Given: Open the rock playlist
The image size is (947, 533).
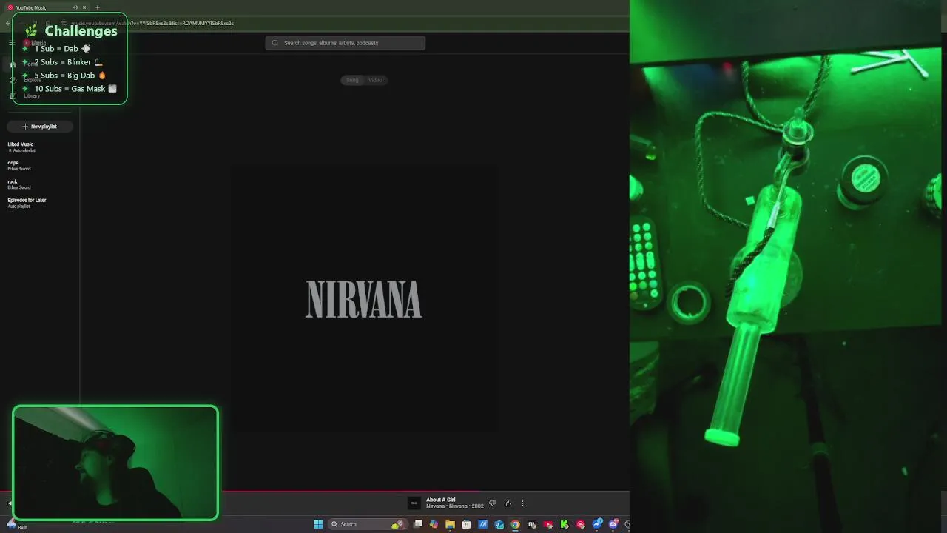Looking at the screenshot, I should pos(18,184).
